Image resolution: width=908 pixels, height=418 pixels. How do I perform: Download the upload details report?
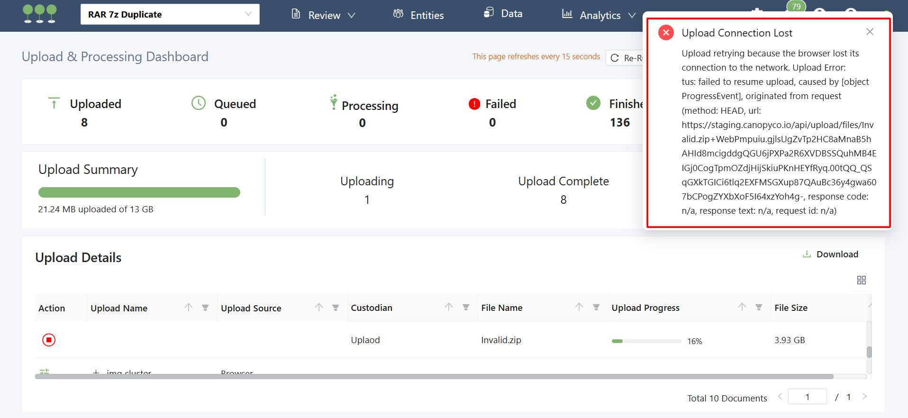click(830, 254)
